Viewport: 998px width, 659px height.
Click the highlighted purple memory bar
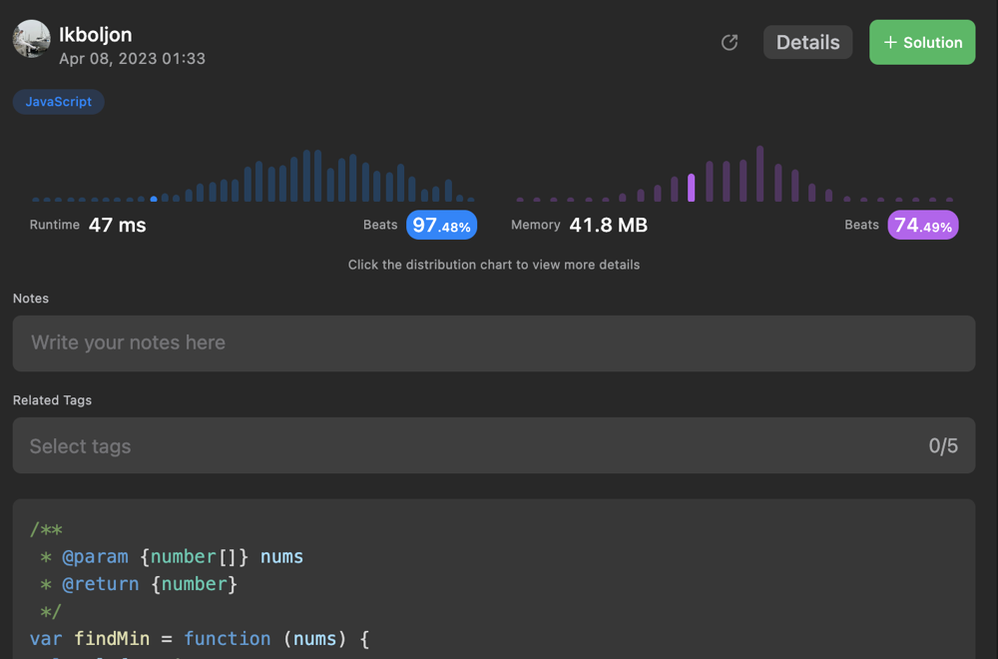click(692, 188)
